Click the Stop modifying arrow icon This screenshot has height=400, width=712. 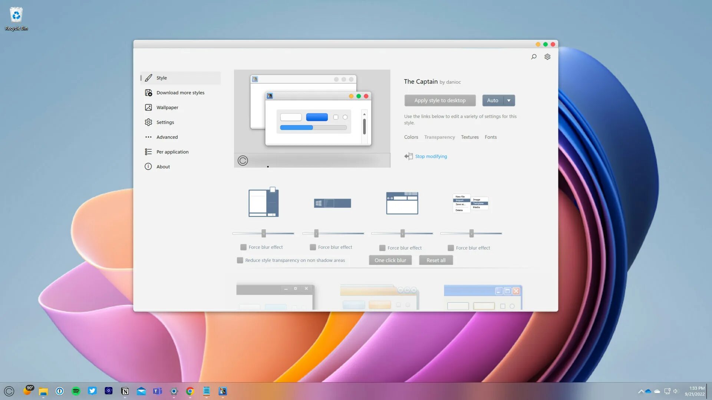pyautogui.click(x=408, y=156)
